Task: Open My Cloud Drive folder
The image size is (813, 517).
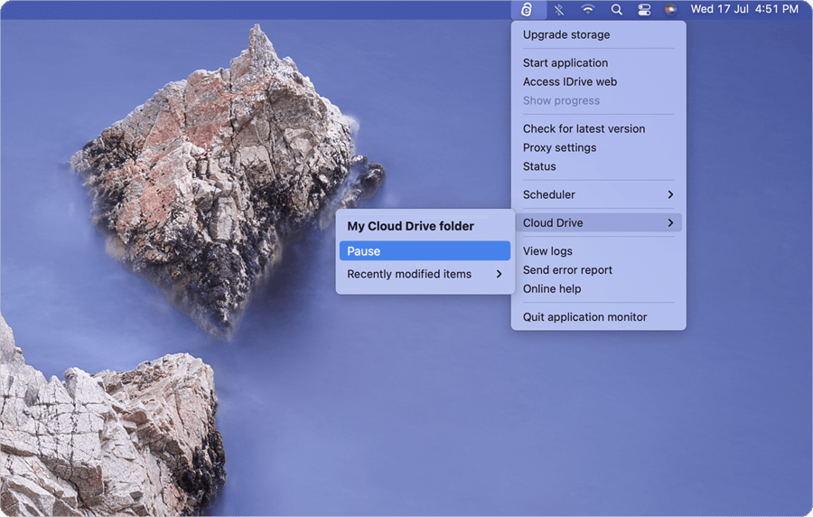Action: coord(425,226)
